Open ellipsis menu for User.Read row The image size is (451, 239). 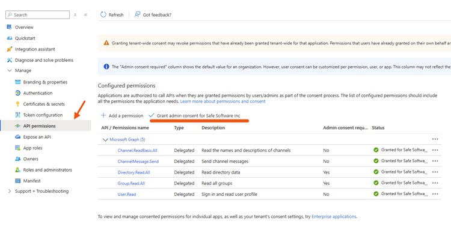pyautogui.click(x=435, y=194)
